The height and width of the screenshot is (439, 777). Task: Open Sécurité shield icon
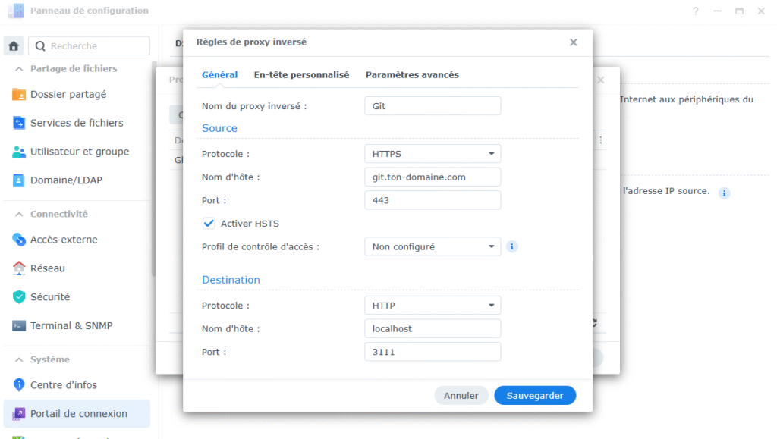[19, 297]
